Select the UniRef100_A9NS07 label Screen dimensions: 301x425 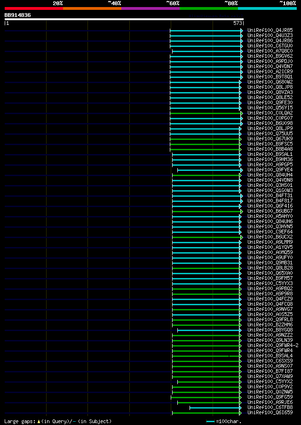(x=270, y=366)
